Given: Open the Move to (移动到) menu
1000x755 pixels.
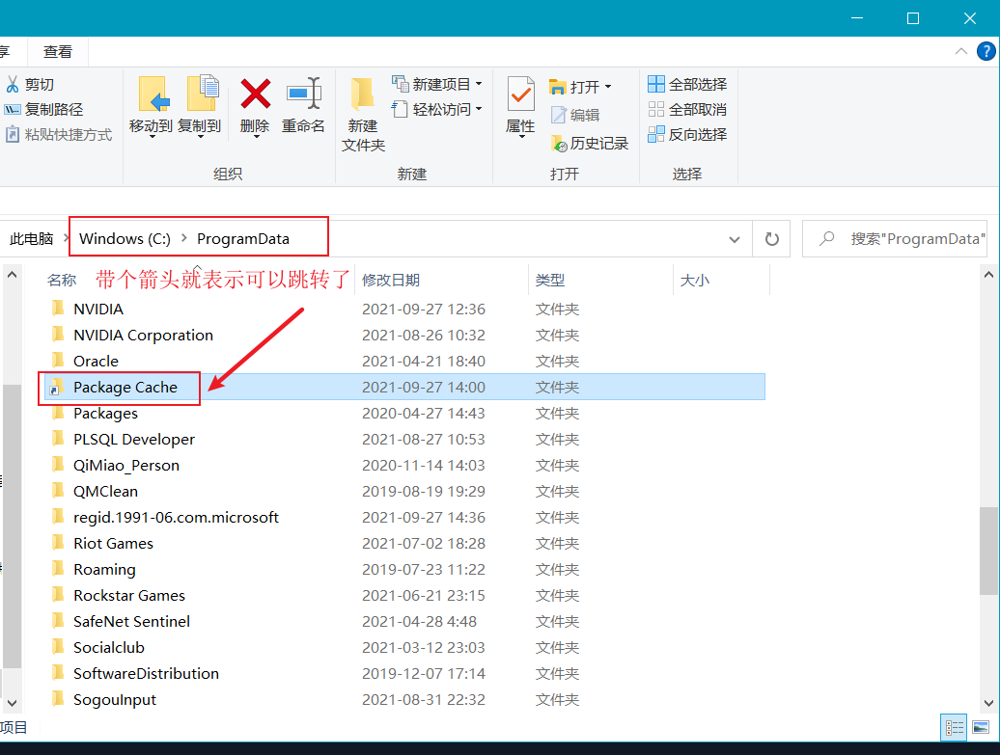Looking at the screenshot, I should click(152, 106).
